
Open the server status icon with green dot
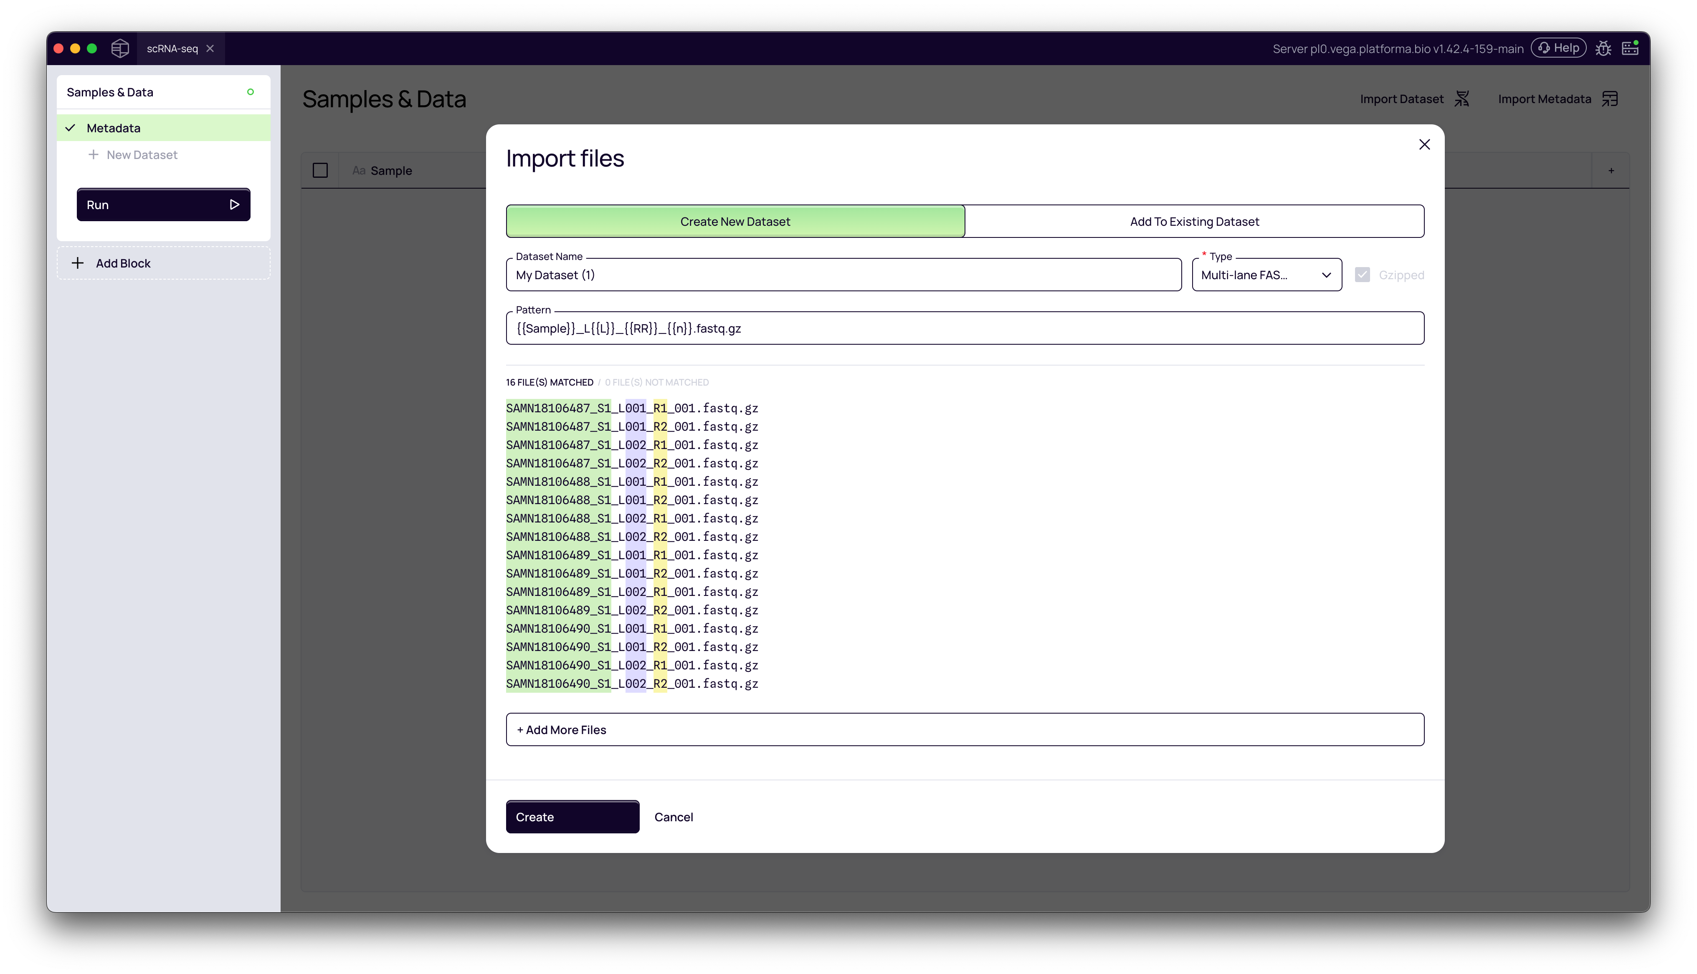click(1630, 48)
